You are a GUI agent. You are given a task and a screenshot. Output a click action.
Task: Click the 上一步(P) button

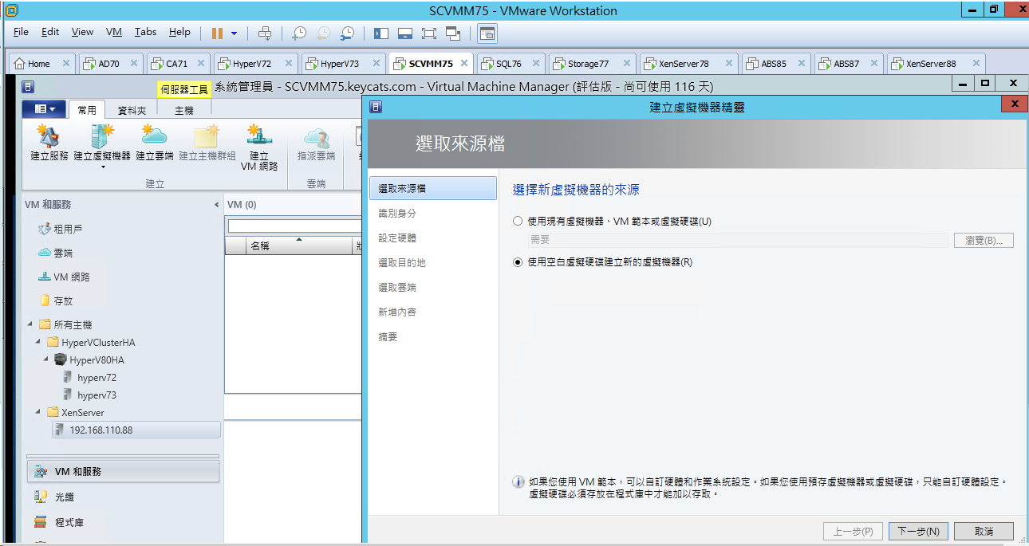(853, 531)
